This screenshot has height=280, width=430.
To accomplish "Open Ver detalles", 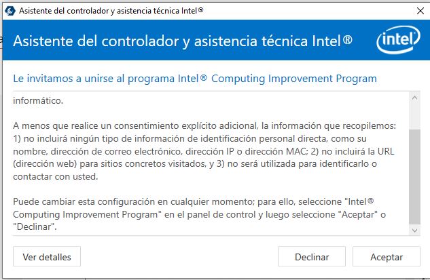I will coord(46,257).
